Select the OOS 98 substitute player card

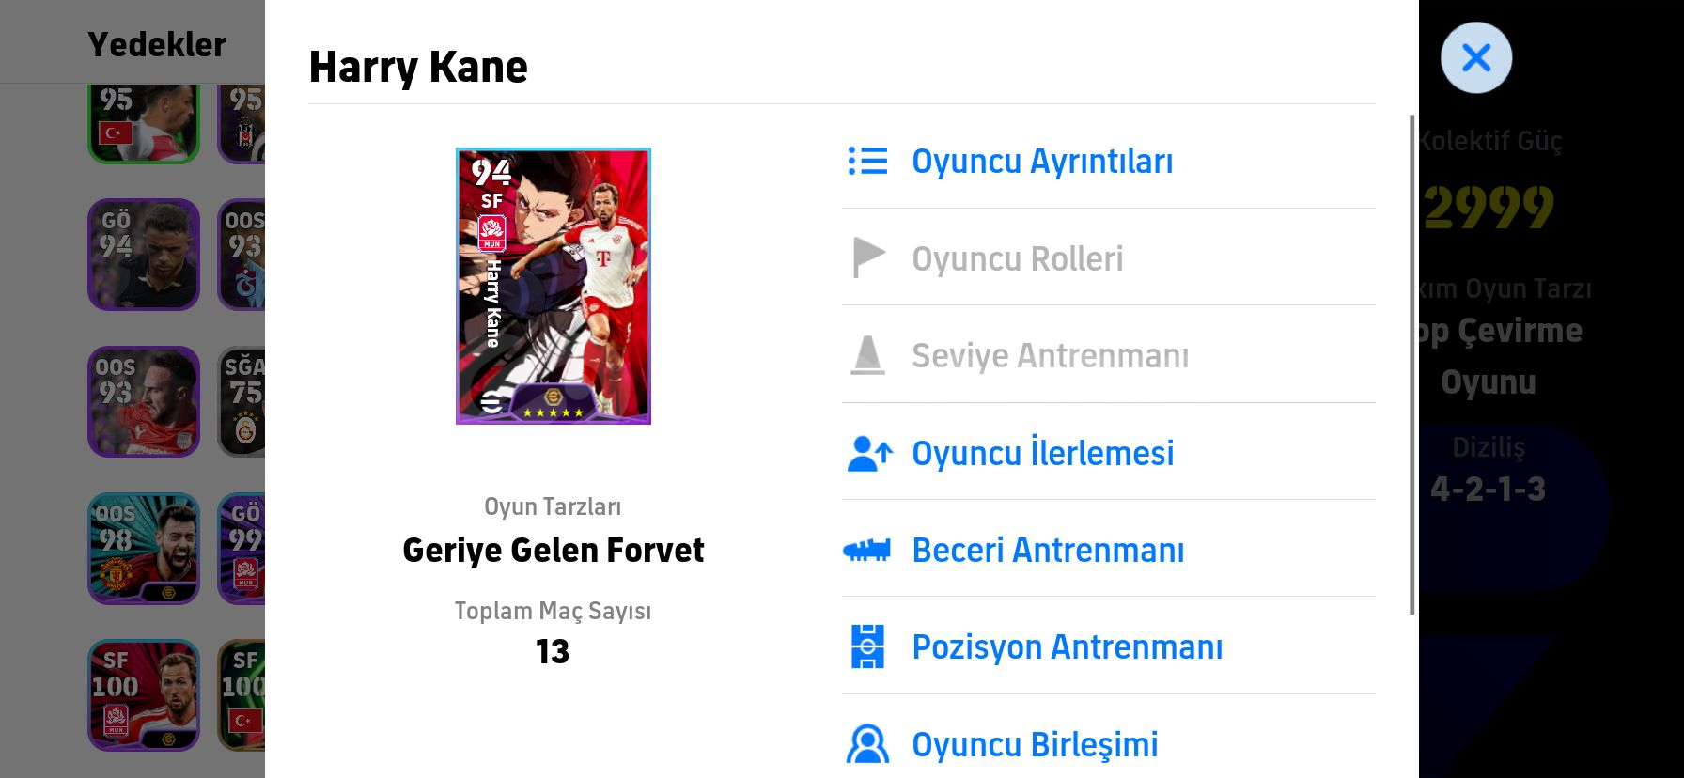[144, 549]
